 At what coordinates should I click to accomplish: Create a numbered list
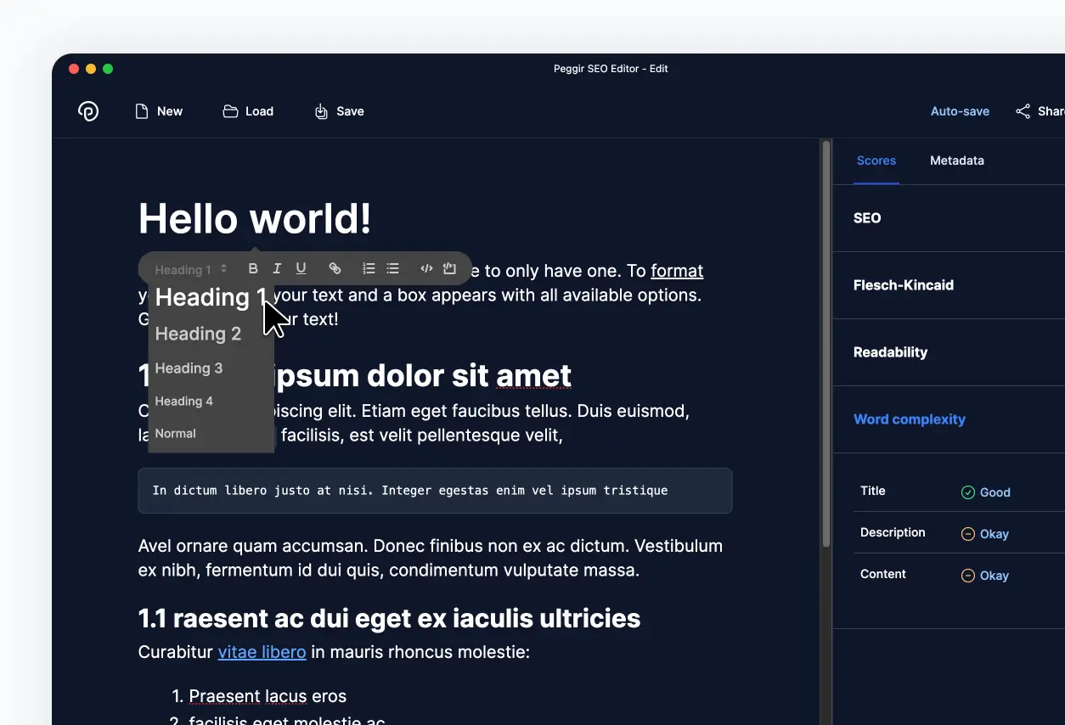click(x=368, y=268)
